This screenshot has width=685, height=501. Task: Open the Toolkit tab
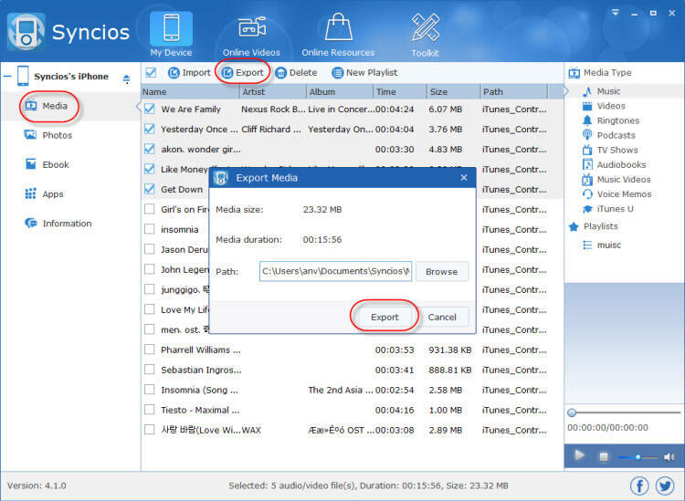click(425, 35)
